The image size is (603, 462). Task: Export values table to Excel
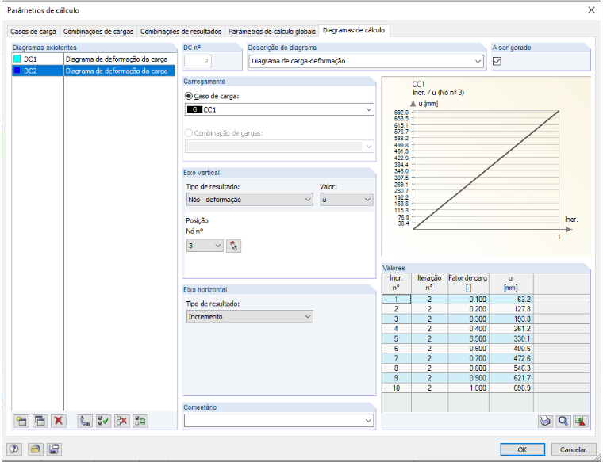(581, 422)
